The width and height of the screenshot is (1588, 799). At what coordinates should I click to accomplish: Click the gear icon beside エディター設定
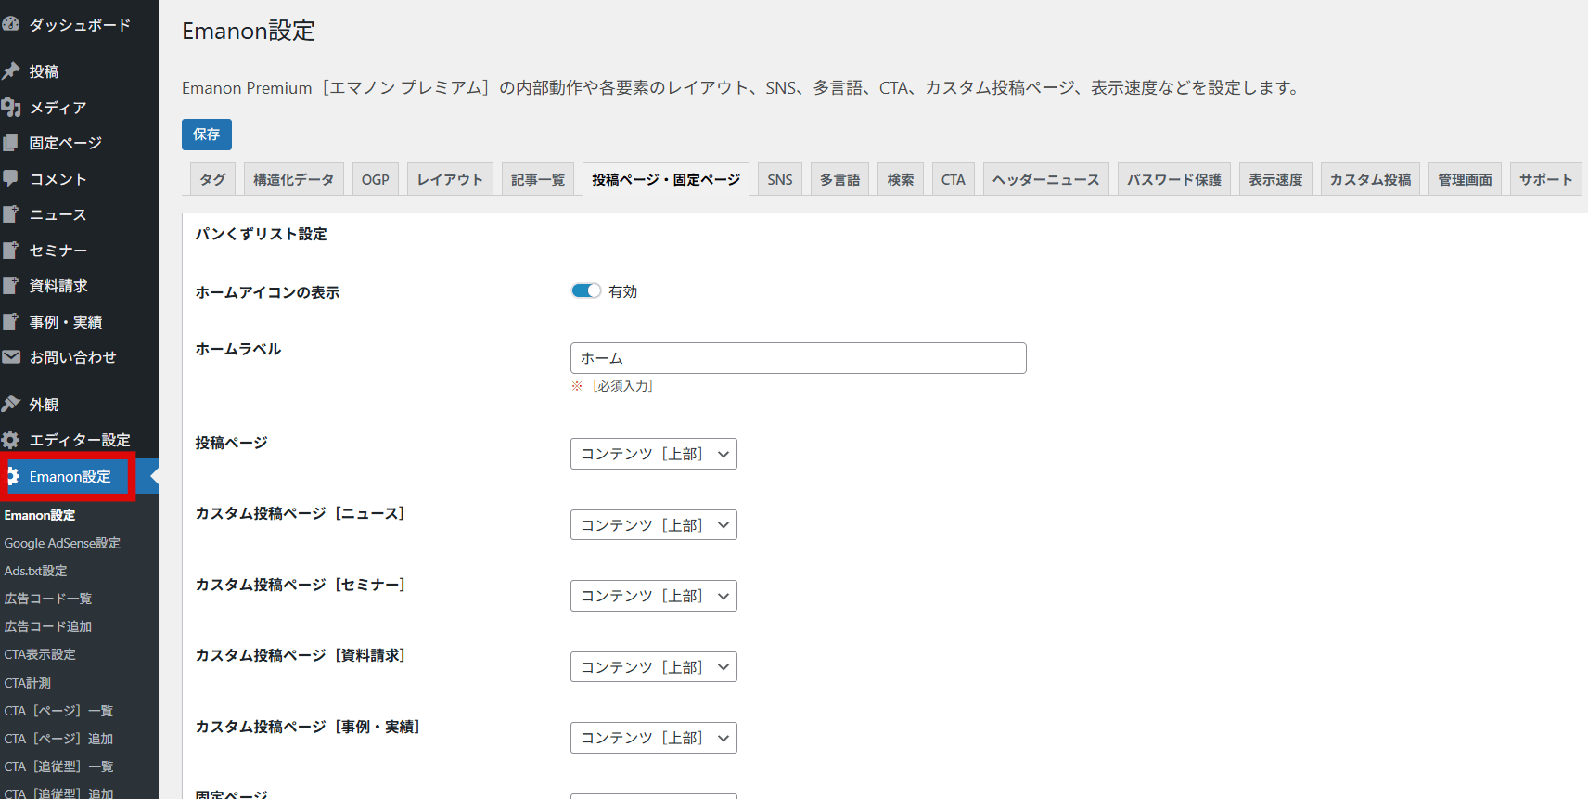coord(10,440)
